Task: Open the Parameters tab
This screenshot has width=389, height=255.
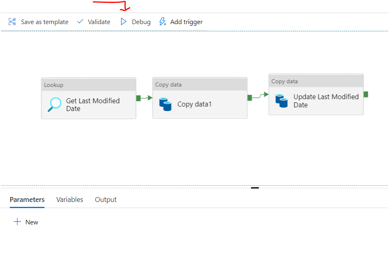Action: click(27, 200)
